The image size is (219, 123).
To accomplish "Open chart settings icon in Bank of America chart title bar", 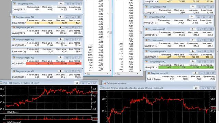I will [196, 88].
